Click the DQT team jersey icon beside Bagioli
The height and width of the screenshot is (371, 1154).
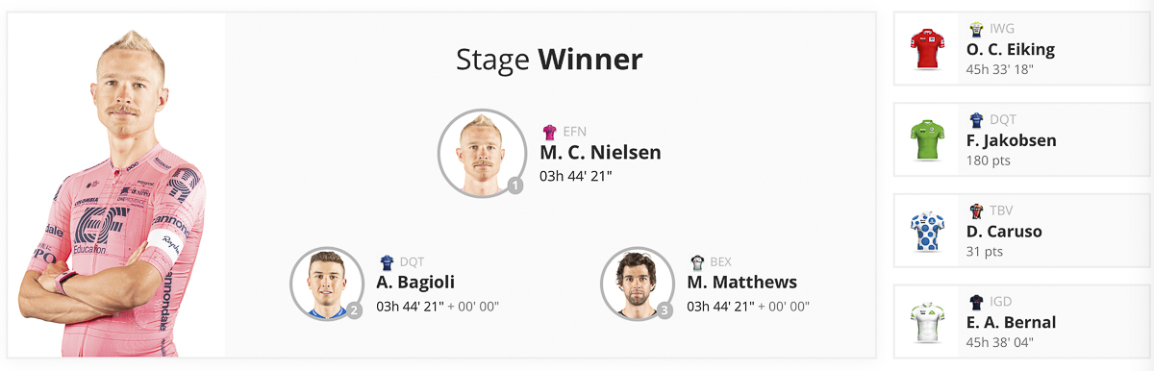pos(387,261)
